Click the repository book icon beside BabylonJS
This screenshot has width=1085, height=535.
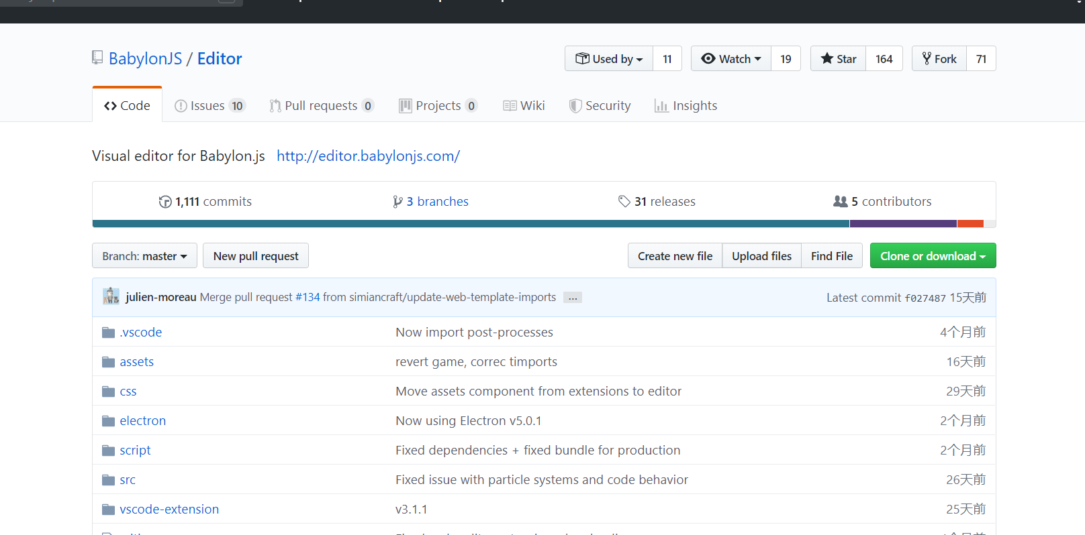(97, 58)
